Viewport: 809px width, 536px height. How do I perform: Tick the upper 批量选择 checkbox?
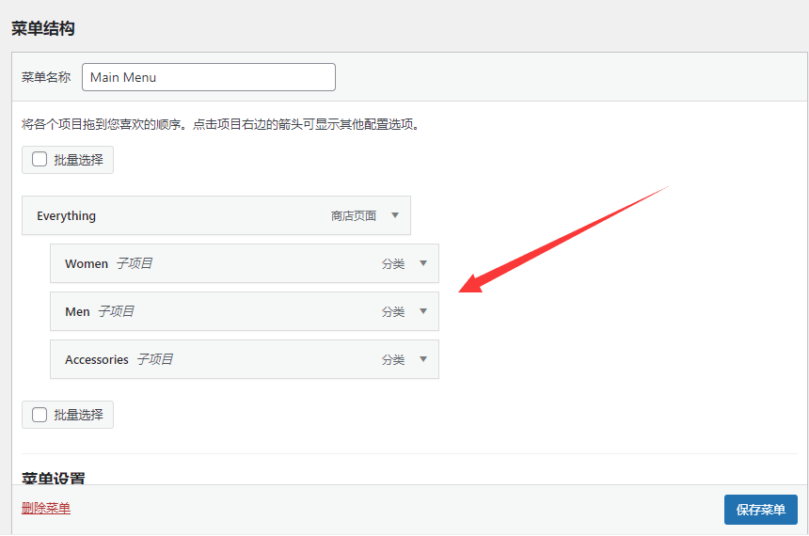40,159
